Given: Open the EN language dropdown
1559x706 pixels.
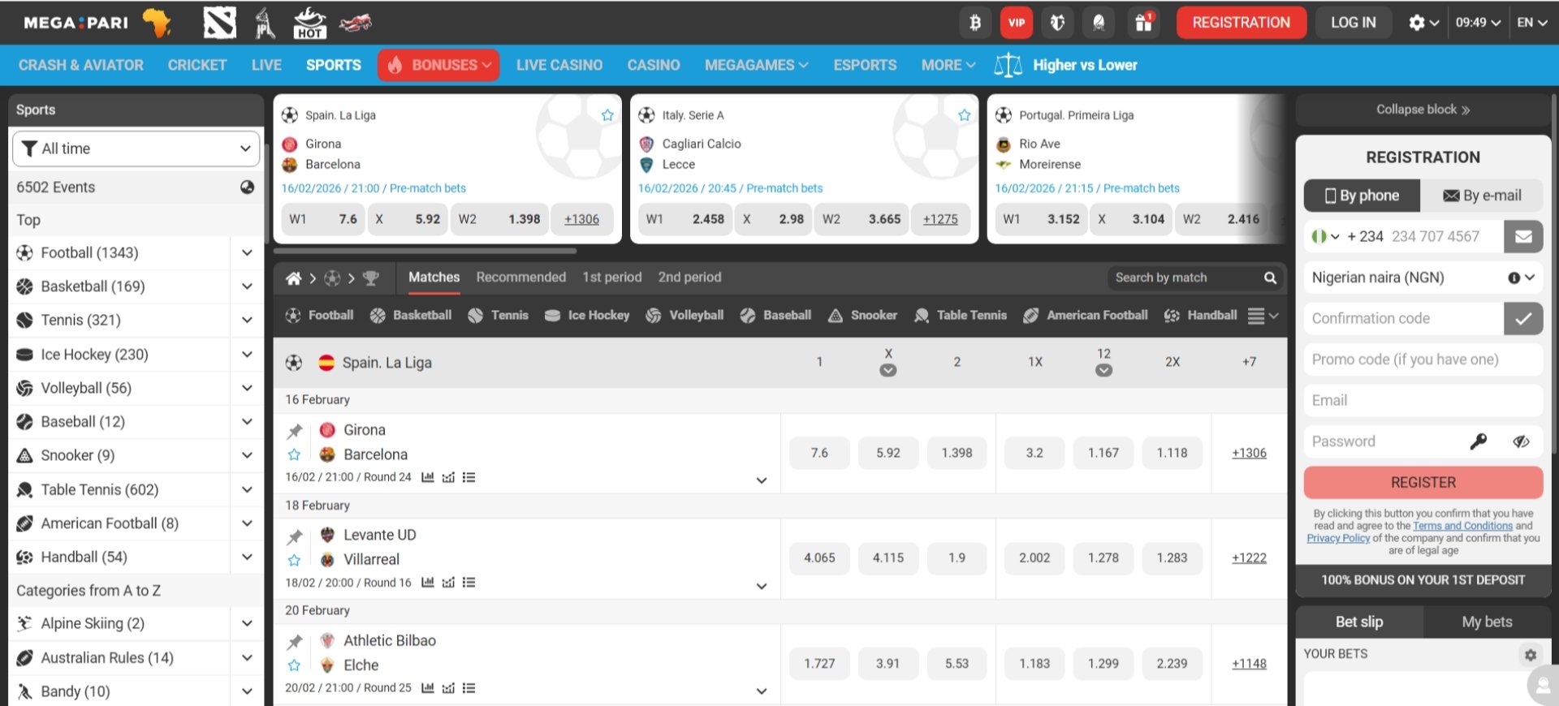Looking at the screenshot, I should 1532,23.
